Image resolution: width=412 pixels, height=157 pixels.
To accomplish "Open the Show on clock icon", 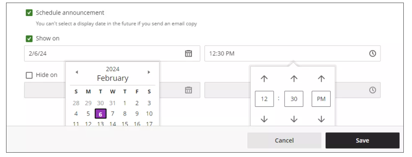I will click(x=373, y=53).
